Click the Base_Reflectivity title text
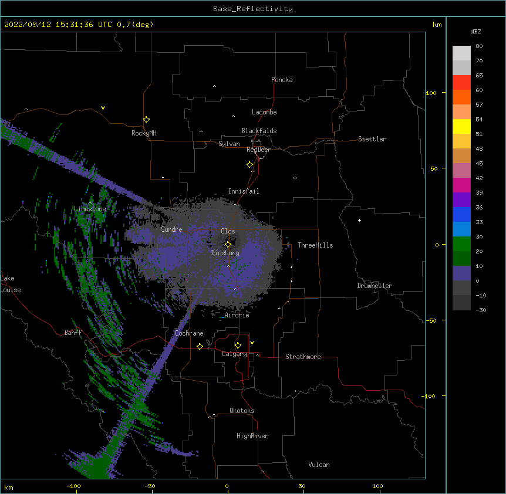 coord(253,9)
